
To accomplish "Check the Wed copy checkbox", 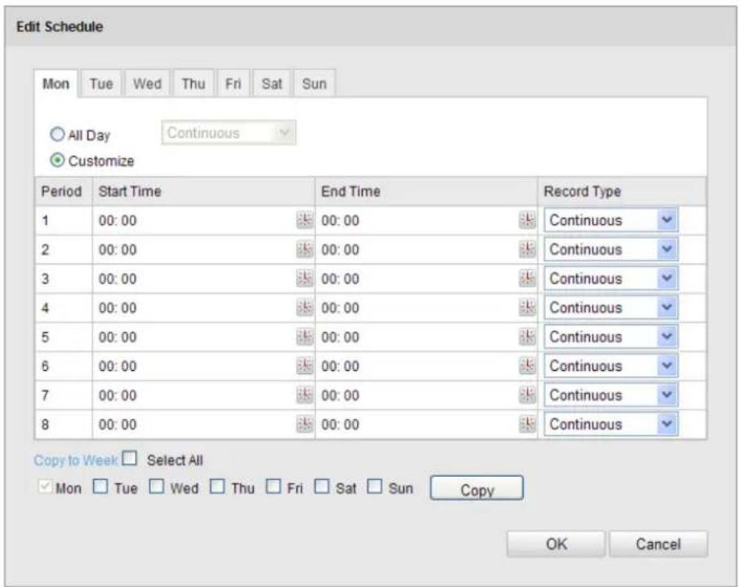I will pos(156,487).
